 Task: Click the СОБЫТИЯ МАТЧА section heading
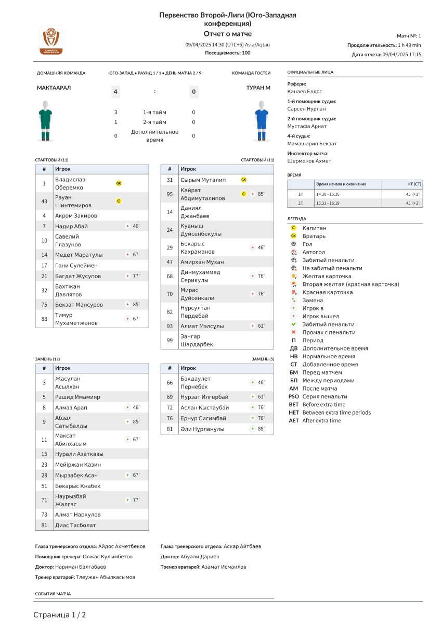click(53, 594)
